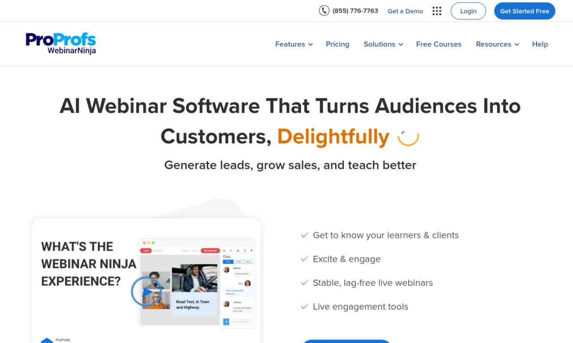Viewport: 573px width, 343px height.
Task: Click the webinar app screenshot thumbnail
Action: [x=197, y=283]
